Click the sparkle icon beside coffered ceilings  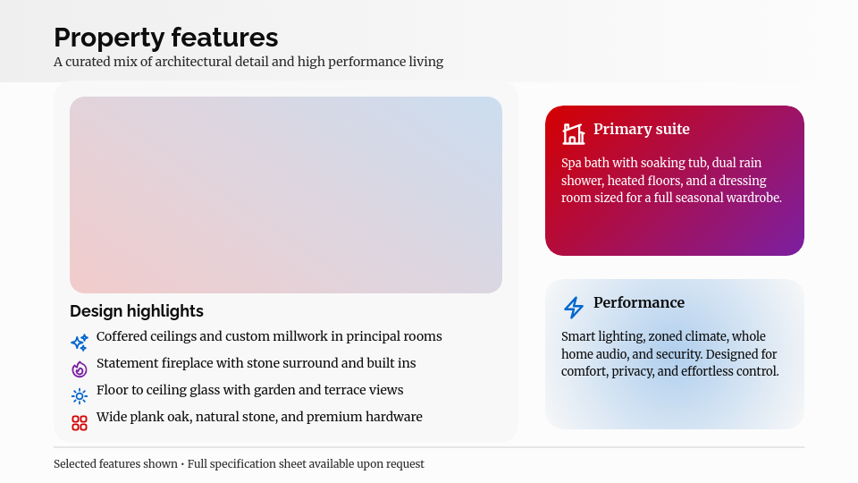click(80, 342)
